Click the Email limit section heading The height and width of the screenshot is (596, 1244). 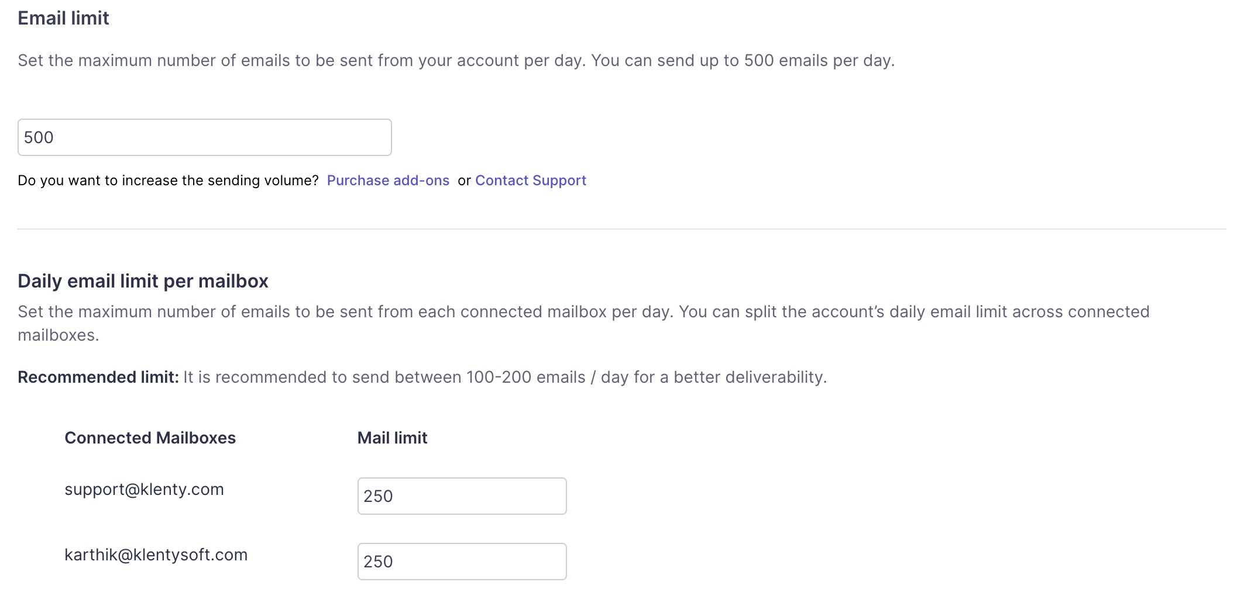click(x=63, y=18)
